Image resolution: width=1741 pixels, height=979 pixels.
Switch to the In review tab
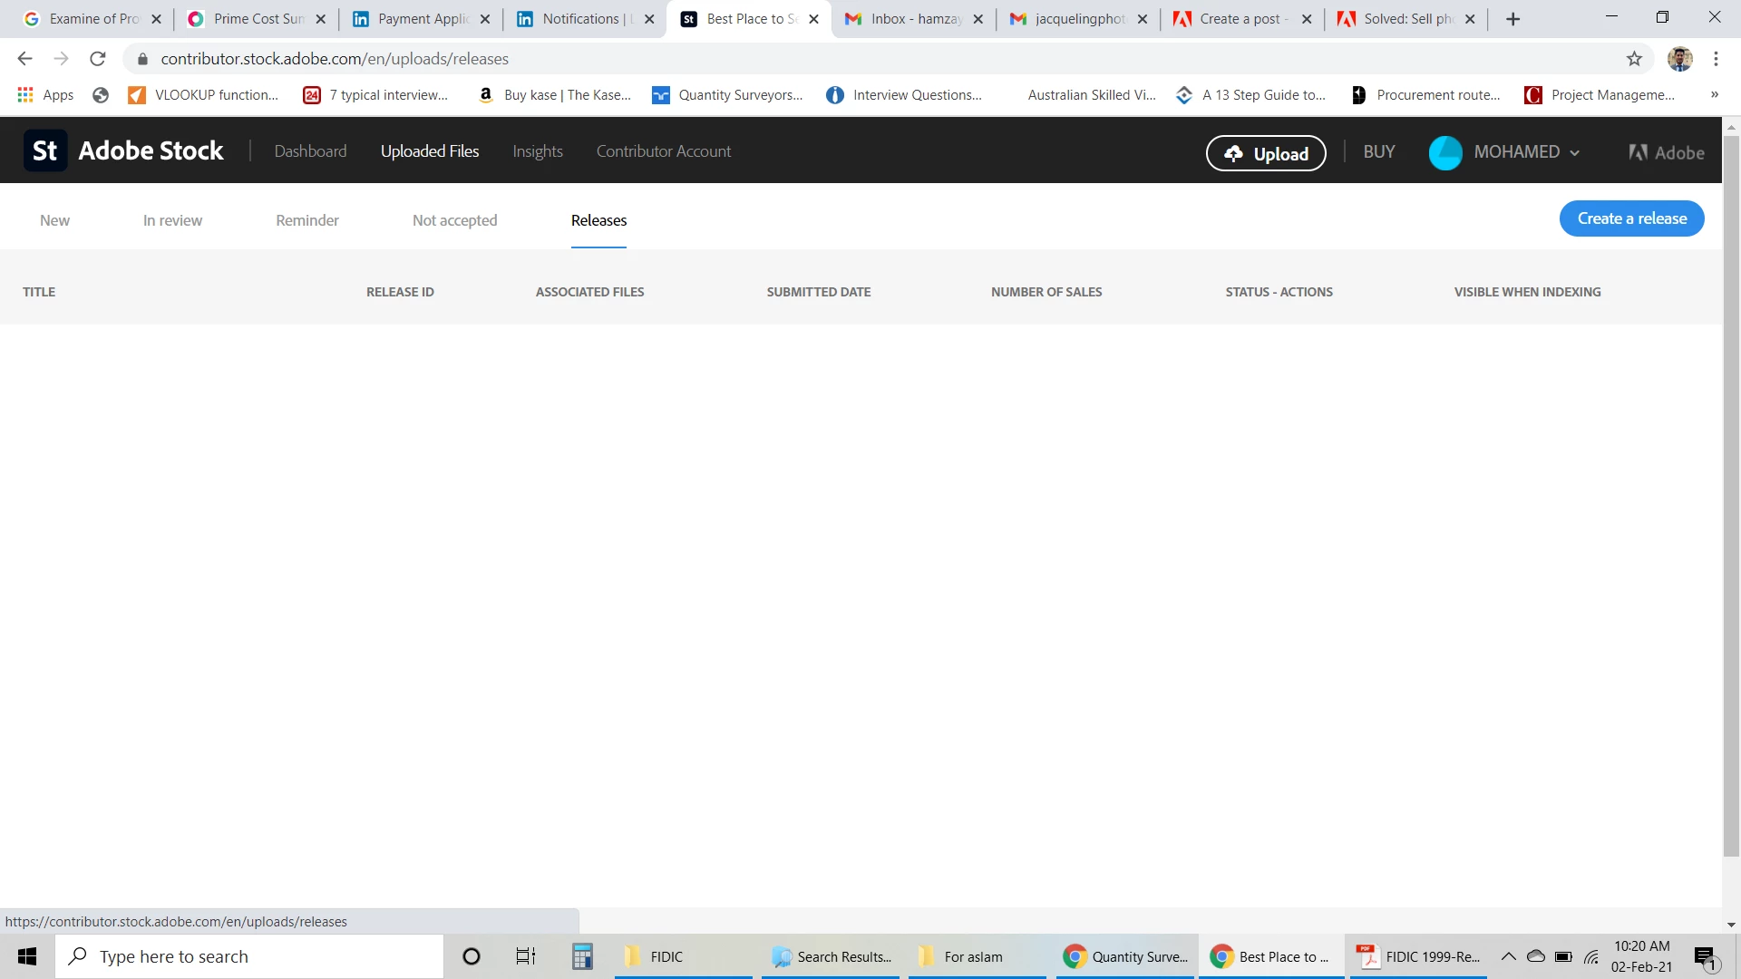[x=172, y=220]
